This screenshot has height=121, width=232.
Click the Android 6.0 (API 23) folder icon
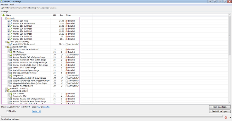tap(8, 47)
